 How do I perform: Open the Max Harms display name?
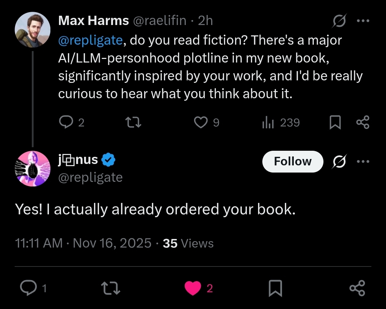pos(93,21)
